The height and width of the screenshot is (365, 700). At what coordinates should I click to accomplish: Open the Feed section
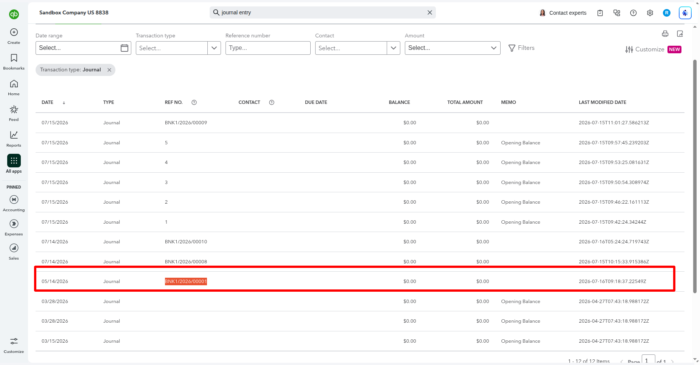(14, 113)
